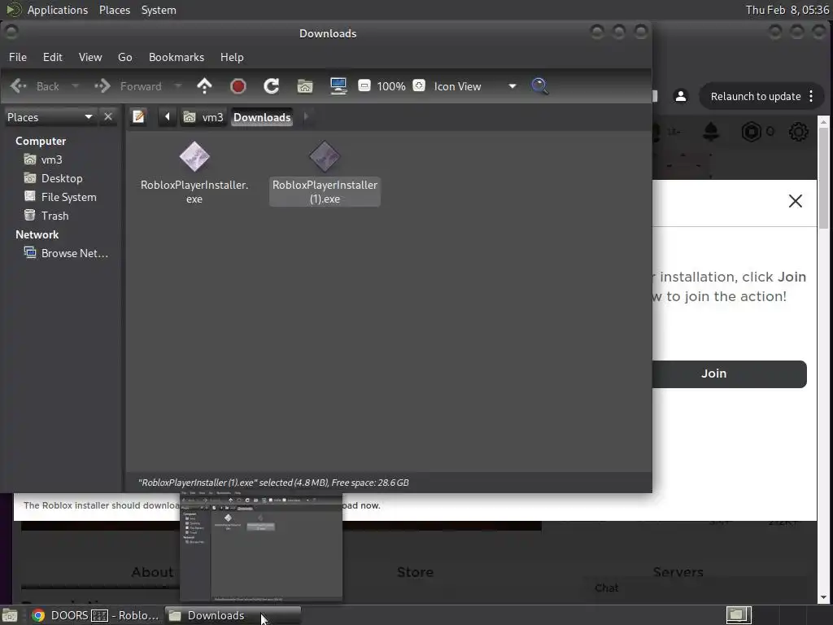
Task: Click the path bar left scroll arrow
Action: tap(167, 116)
